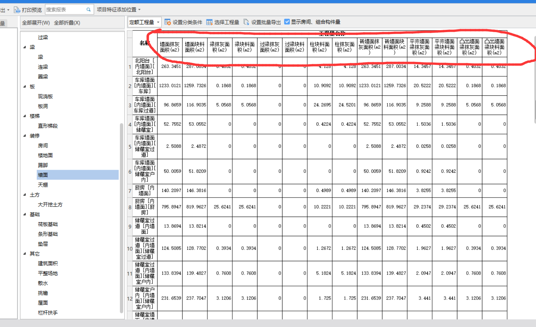This screenshot has width=536, height=327.
Task: Select 楼地面 in the tree
Action: 45,155
